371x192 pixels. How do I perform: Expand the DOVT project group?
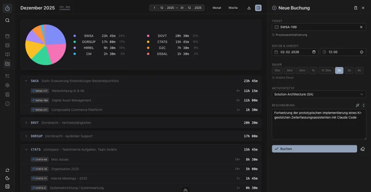click(x=26, y=123)
